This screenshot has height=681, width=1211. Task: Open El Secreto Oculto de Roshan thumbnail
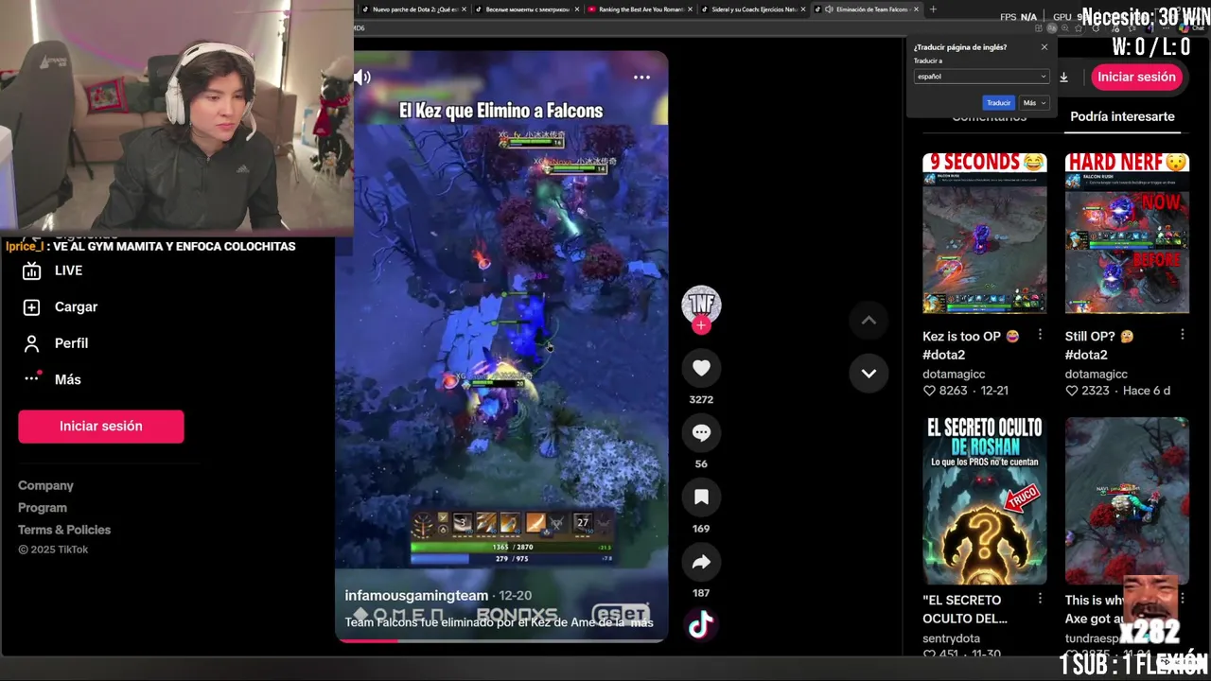(985, 500)
